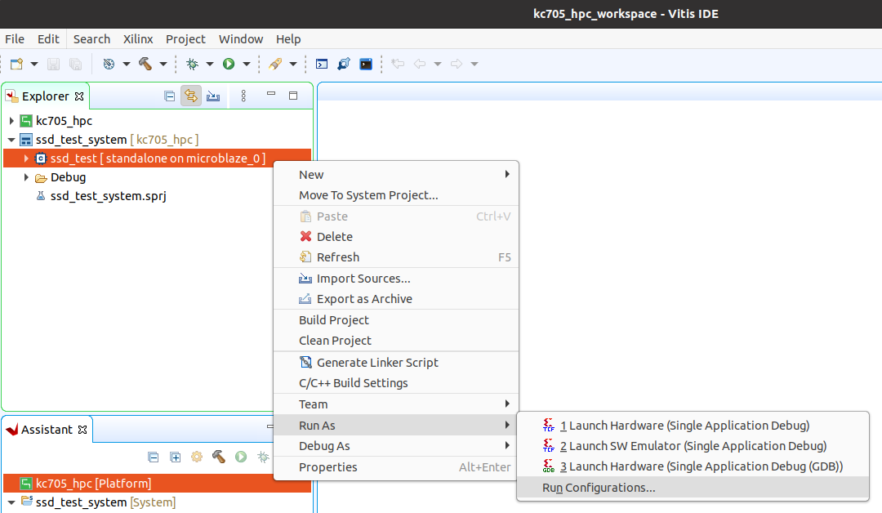
Task: Collapse the ssd_test_system tree node
Action: coord(11,140)
